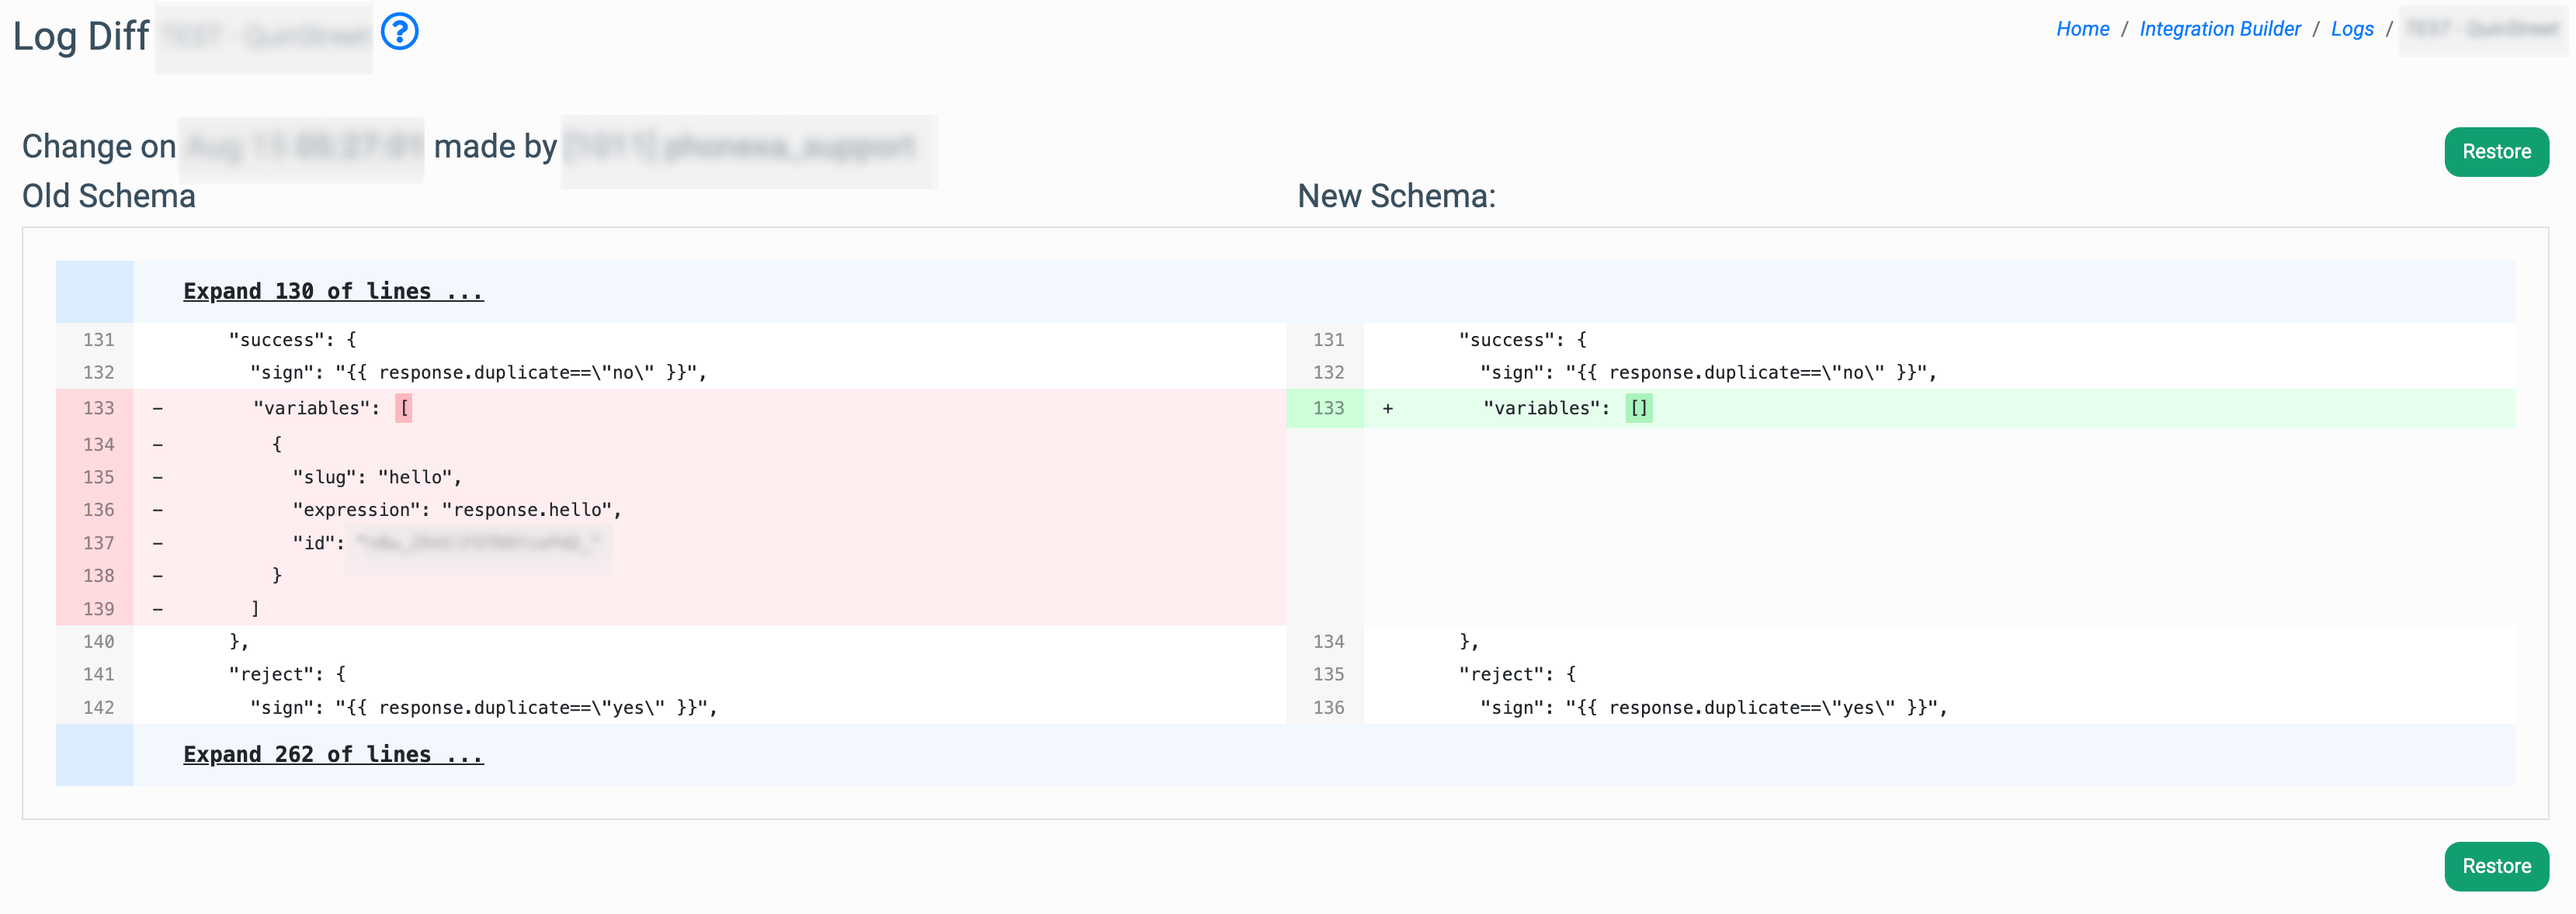This screenshot has height=914, width=2576.
Task: Click the minus marker on old line 139
Action: click(x=158, y=609)
